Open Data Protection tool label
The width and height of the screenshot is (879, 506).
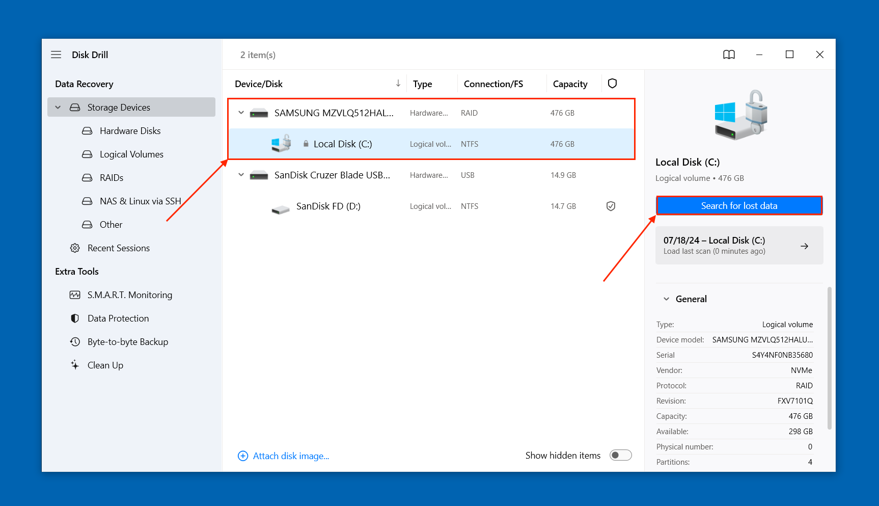(118, 318)
